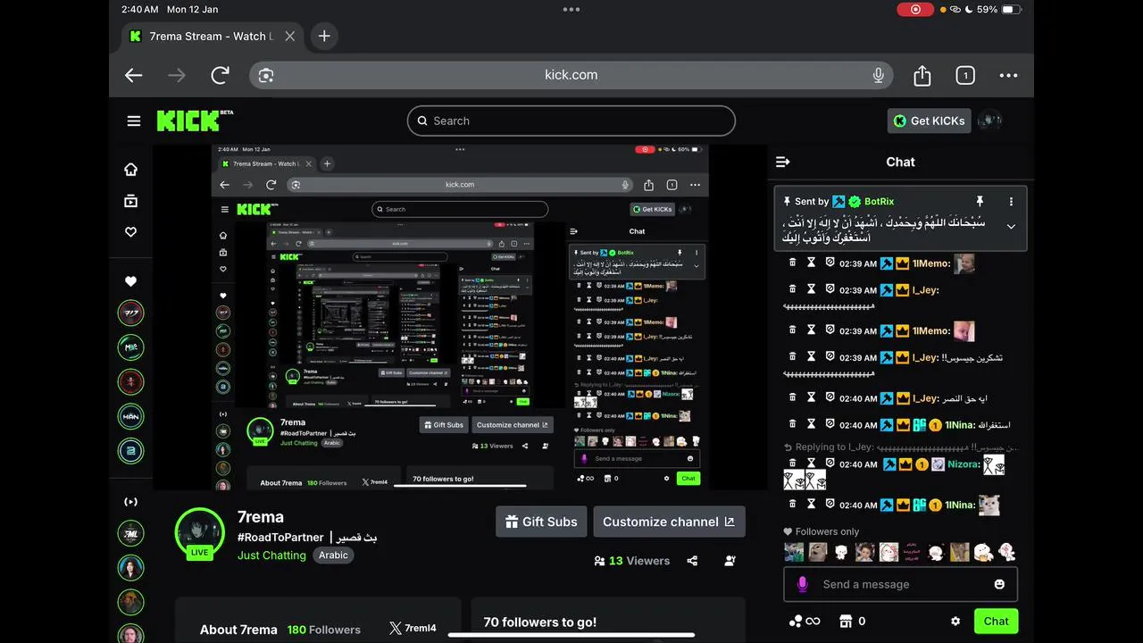Click the Get KICKs button
Screen dimensions: 1143x643
(929, 121)
